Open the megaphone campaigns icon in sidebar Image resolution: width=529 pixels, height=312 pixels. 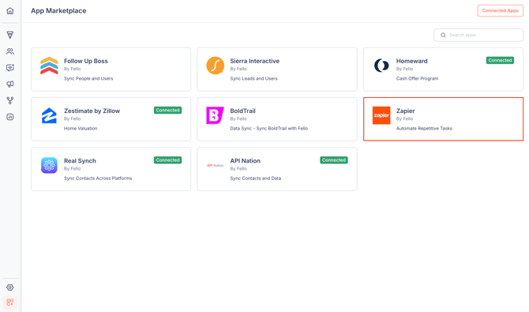10,84
